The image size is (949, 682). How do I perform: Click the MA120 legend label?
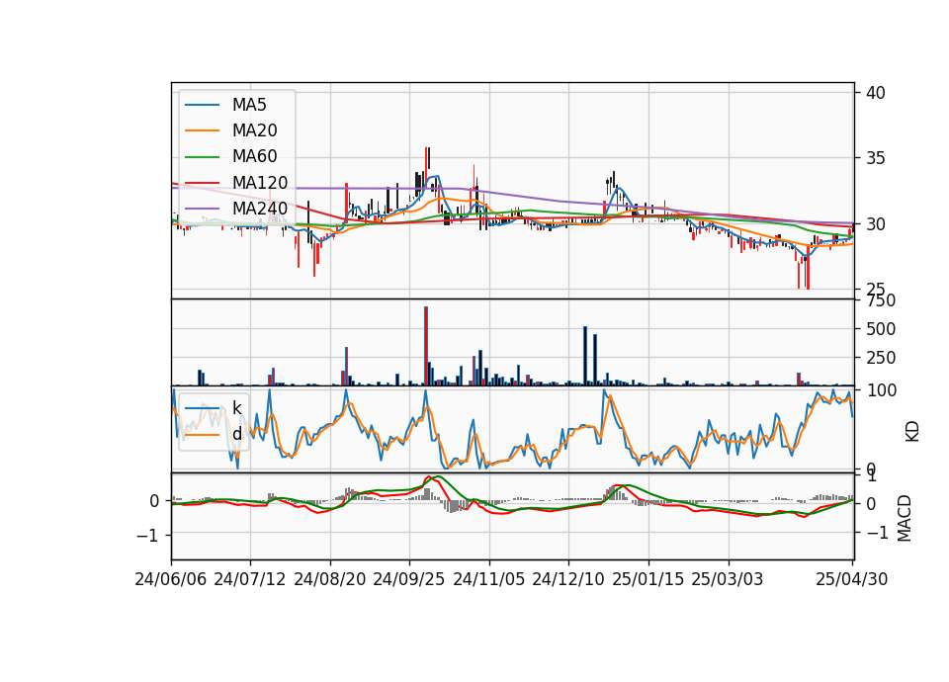click(x=260, y=183)
